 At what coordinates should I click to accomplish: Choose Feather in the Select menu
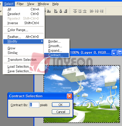pyautogui.click(x=23, y=37)
